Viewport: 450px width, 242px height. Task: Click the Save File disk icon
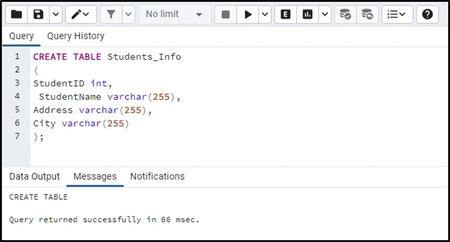coord(38,15)
